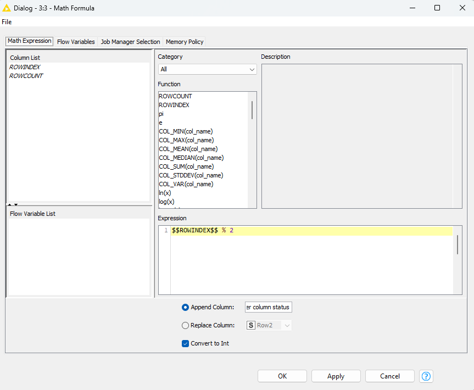
Task: Click the KNIME warning triangle title icon
Action: tap(7, 8)
